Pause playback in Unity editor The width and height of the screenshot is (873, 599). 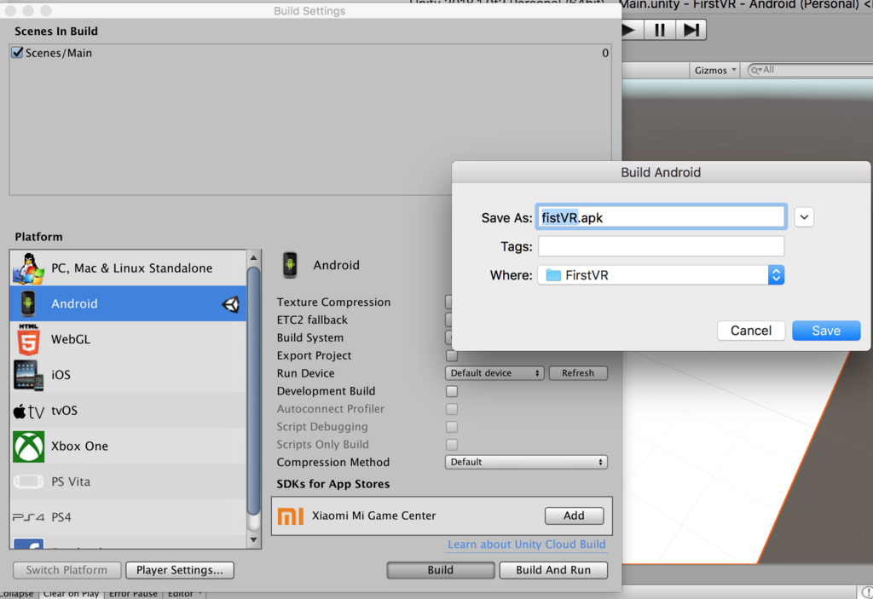point(660,30)
